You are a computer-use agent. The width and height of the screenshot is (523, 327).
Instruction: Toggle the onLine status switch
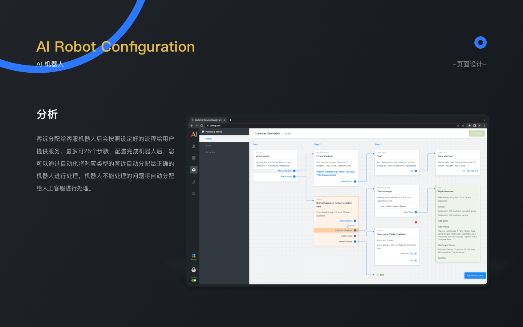(x=194, y=280)
